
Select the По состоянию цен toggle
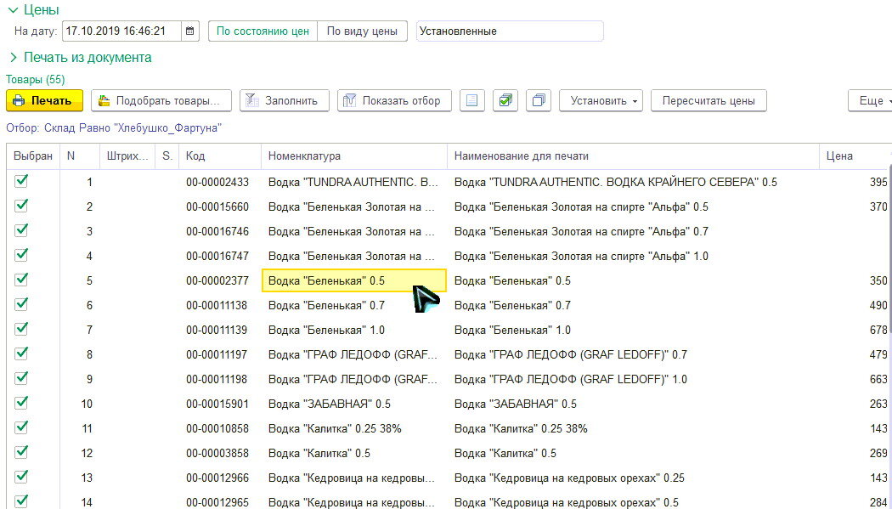(263, 31)
